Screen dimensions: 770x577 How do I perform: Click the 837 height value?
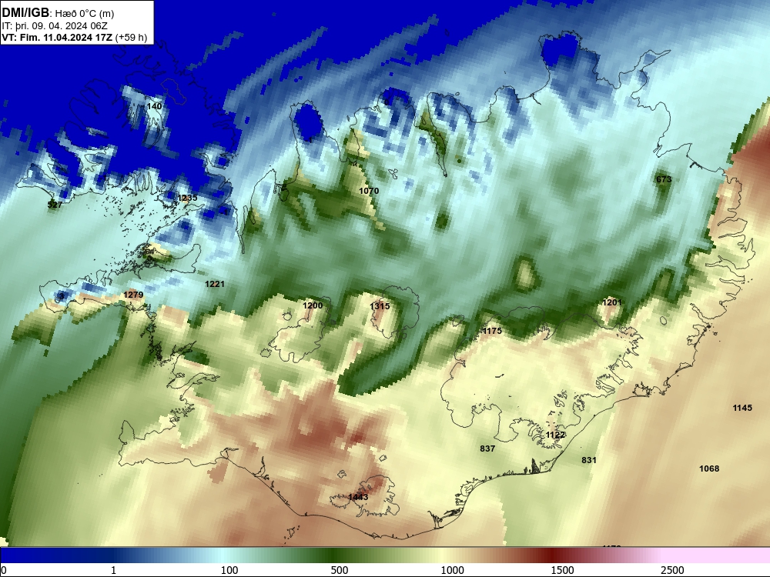pyautogui.click(x=487, y=449)
